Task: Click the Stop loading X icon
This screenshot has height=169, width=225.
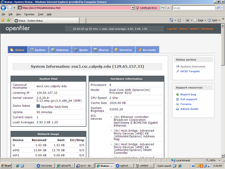Action: (168, 8)
